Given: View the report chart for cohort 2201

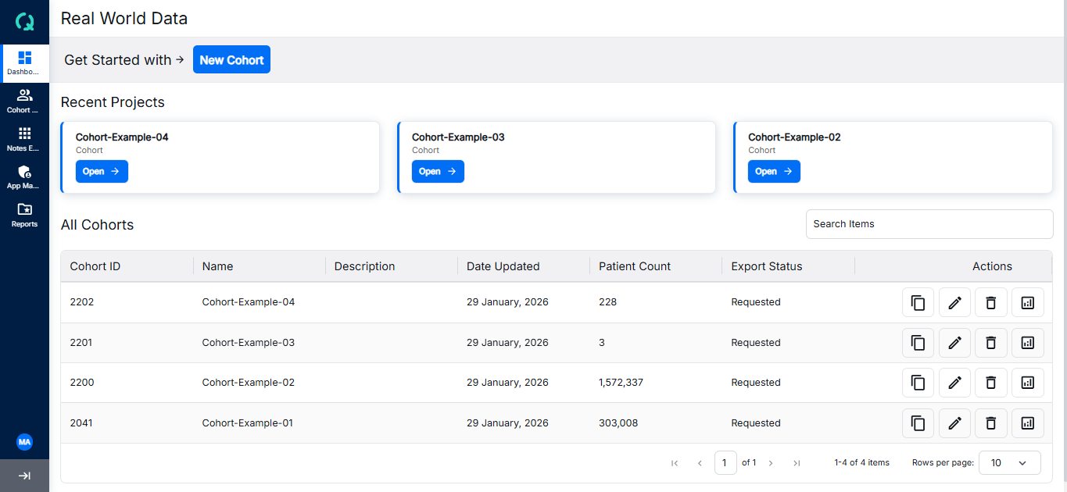Looking at the screenshot, I should pos(1028,343).
